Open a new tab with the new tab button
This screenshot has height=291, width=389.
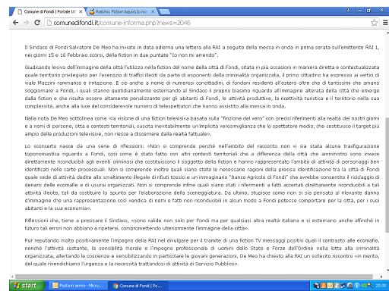(164, 11)
